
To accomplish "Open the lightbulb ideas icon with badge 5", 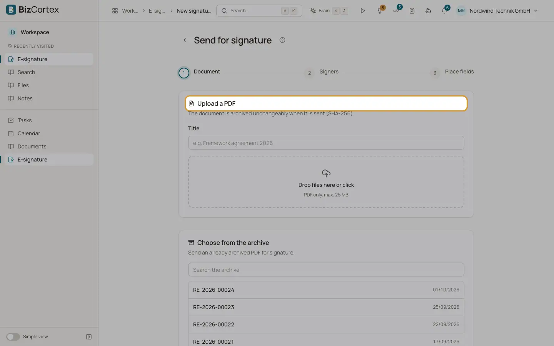I will pos(380,11).
